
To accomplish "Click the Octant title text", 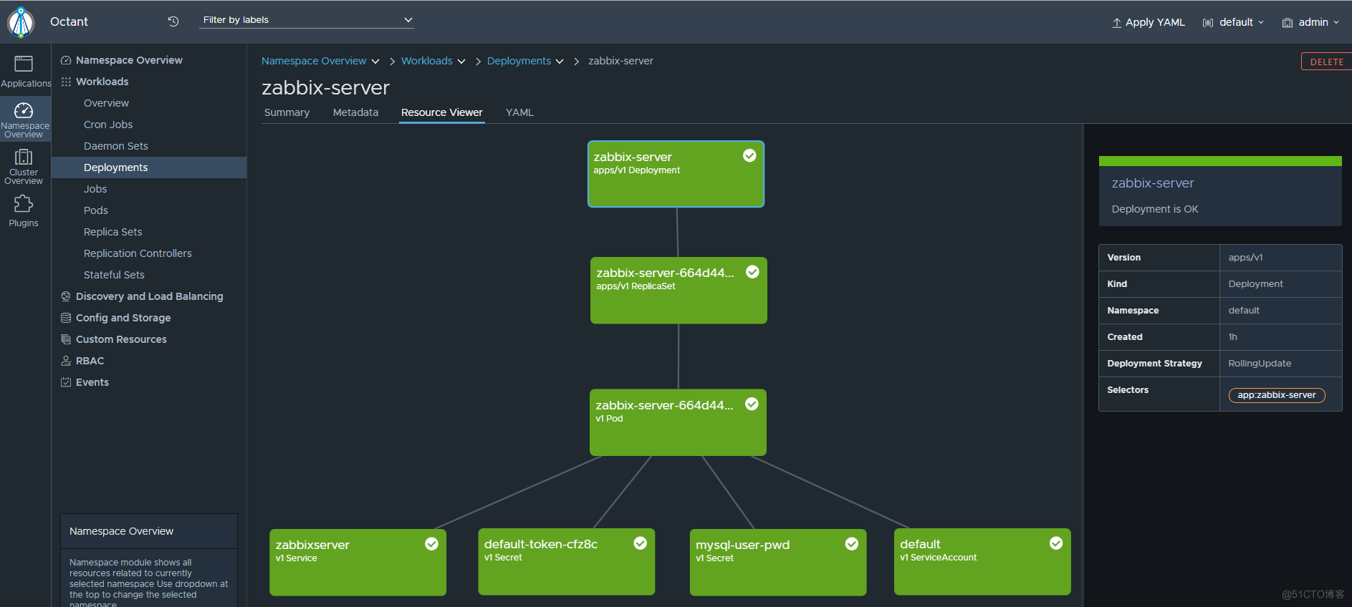I will pos(69,22).
